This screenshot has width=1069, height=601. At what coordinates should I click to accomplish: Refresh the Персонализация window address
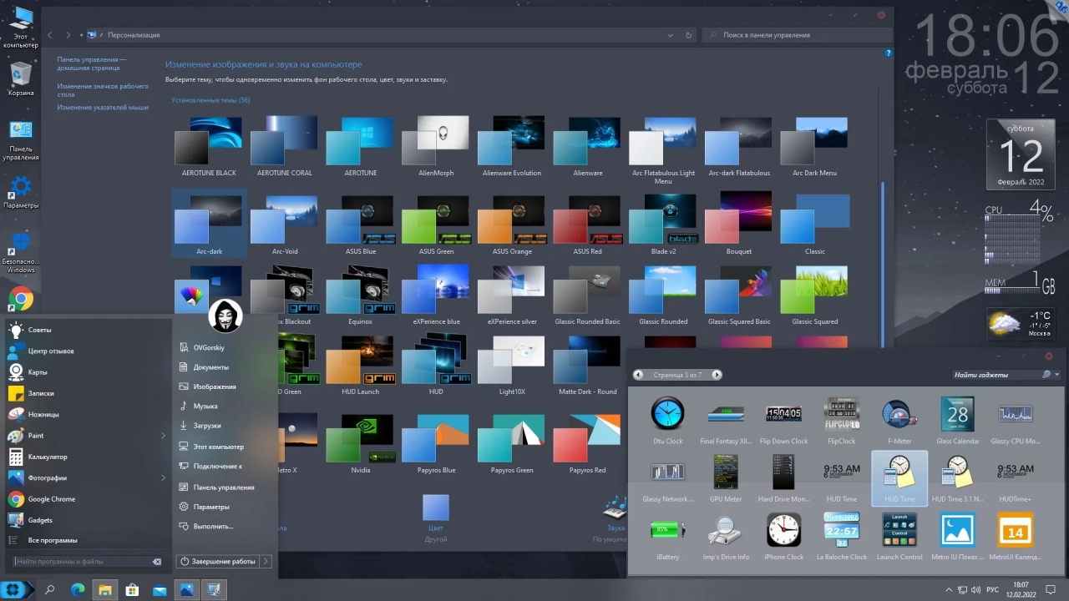688,35
